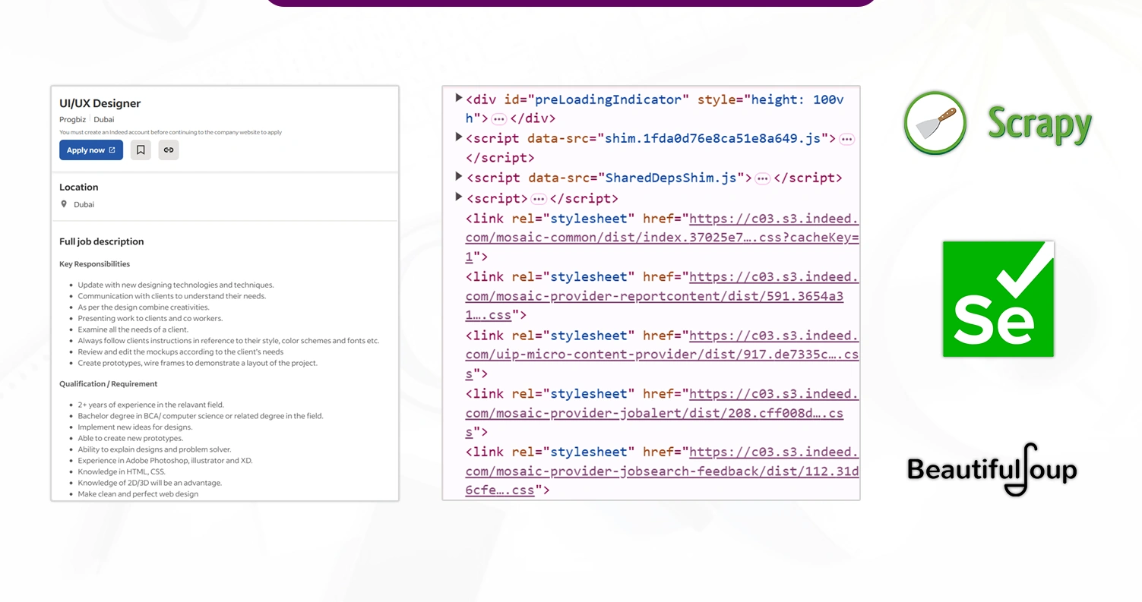
Task: Select the Scrapy spatula logo
Action: [x=935, y=122]
